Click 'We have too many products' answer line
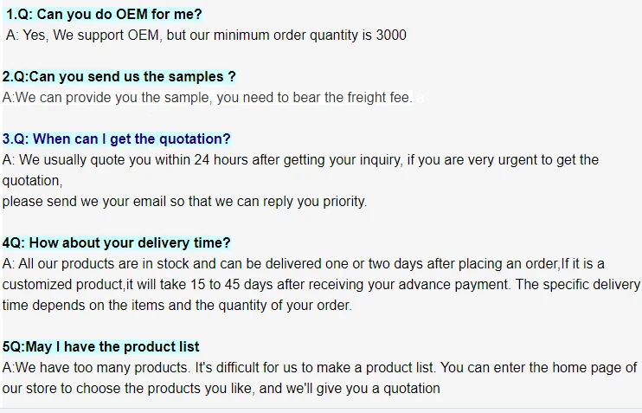642x413 pixels. pos(320,368)
